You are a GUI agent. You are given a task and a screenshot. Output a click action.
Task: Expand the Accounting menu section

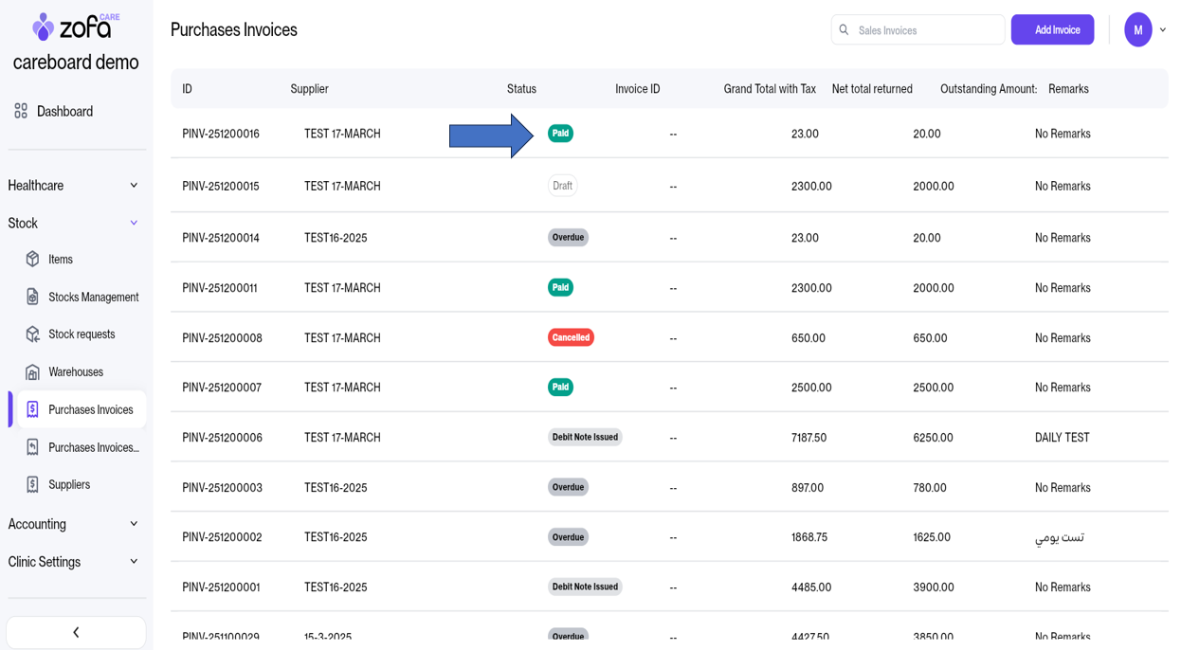(134, 524)
